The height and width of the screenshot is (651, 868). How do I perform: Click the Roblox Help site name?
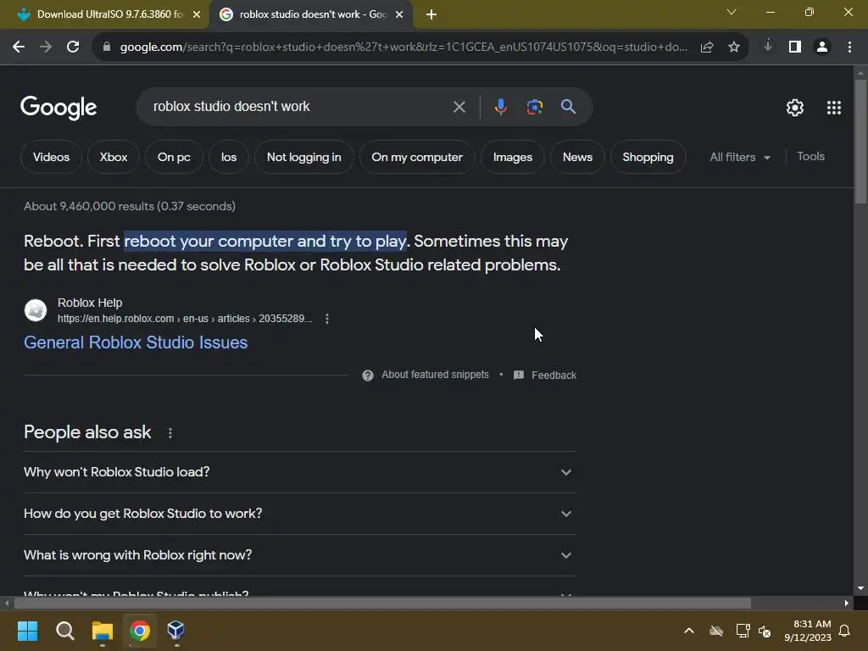[x=90, y=303]
